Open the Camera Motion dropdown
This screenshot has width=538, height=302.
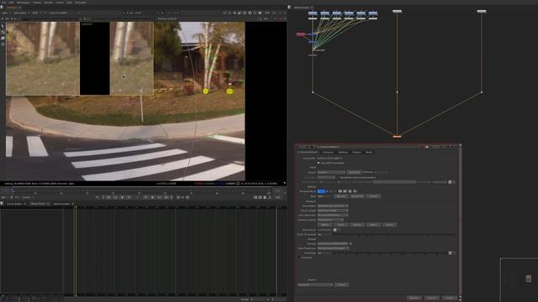(333, 206)
